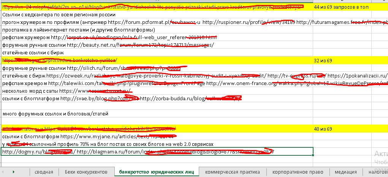Select the '40 из 69' cell
This screenshot has height=177, width=388.
(323, 129)
